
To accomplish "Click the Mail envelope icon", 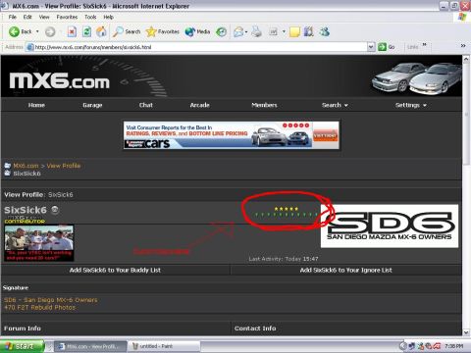I will pos(238,31).
